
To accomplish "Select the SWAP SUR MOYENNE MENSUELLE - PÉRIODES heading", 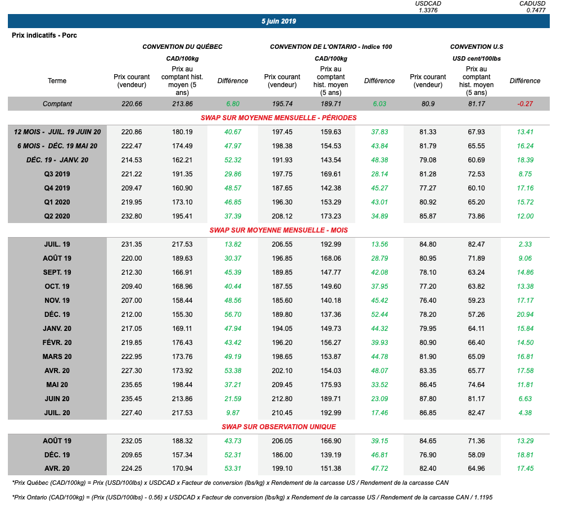I will point(278,118).
